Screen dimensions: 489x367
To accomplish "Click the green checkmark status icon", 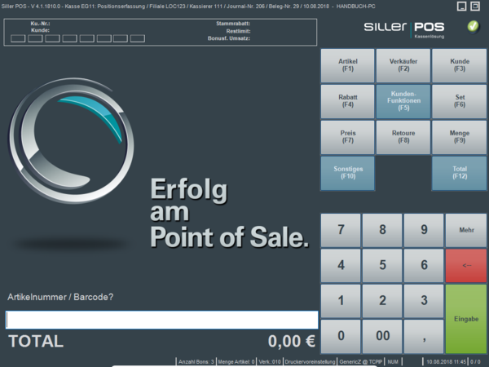I will [x=474, y=27].
